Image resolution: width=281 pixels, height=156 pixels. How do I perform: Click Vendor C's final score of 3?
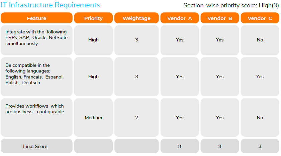260,146
